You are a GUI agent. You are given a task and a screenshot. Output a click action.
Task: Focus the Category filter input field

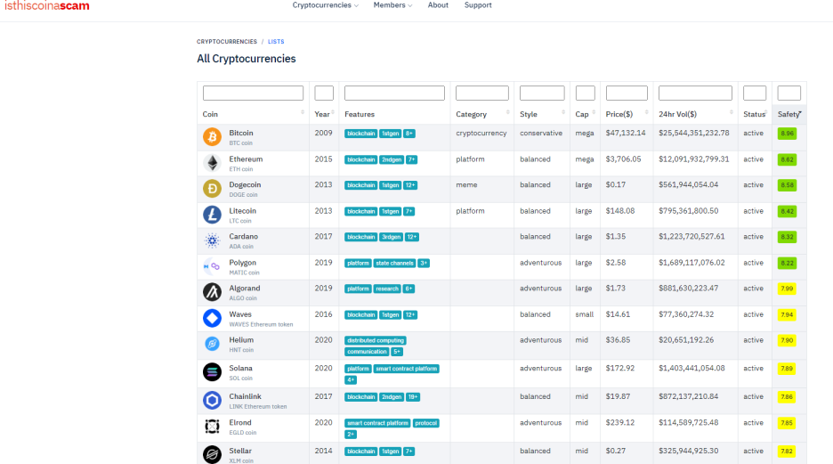click(481, 93)
